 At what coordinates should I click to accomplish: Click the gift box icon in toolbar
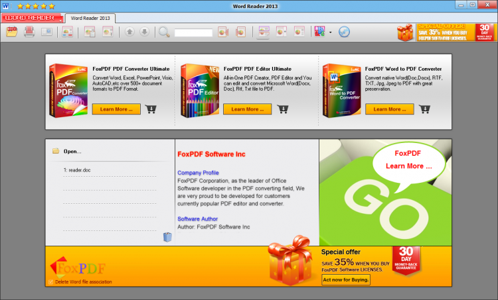[x=405, y=32]
